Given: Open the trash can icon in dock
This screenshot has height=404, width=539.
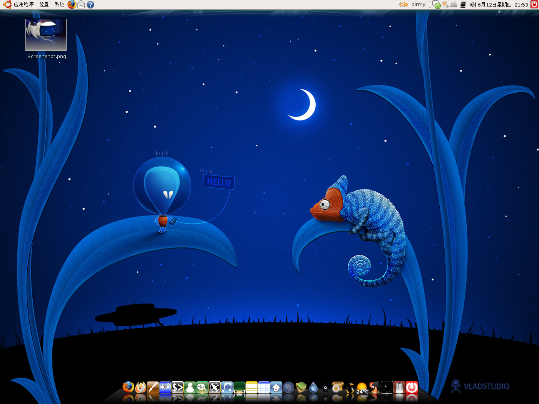Looking at the screenshot, I should 399,387.
